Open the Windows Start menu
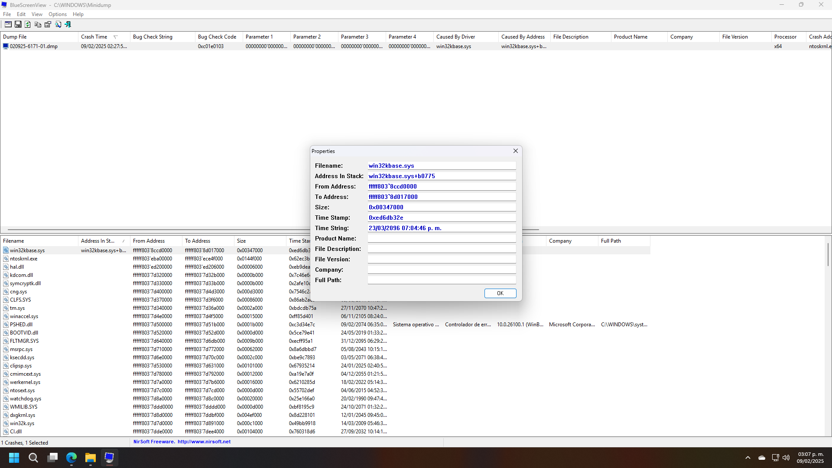This screenshot has width=832, height=468. (14, 458)
